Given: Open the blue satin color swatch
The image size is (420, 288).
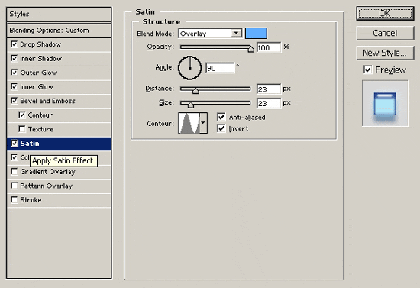Looking at the screenshot, I should (256, 33).
